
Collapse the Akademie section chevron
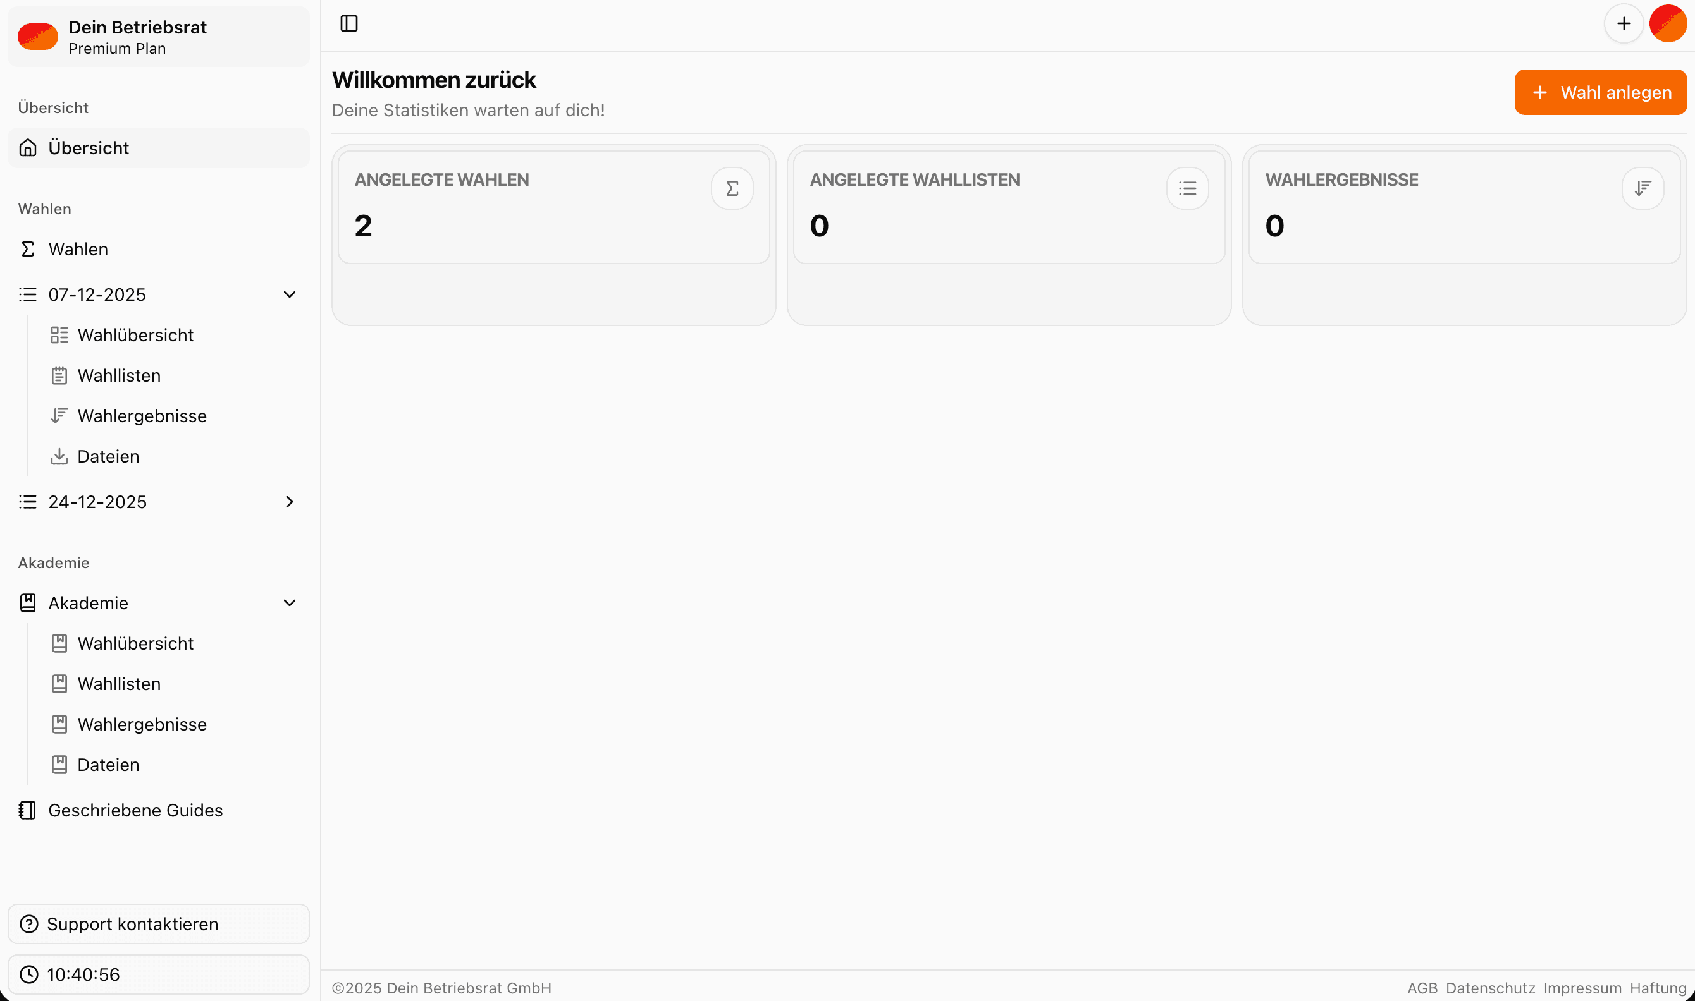pyautogui.click(x=290, y=603)
